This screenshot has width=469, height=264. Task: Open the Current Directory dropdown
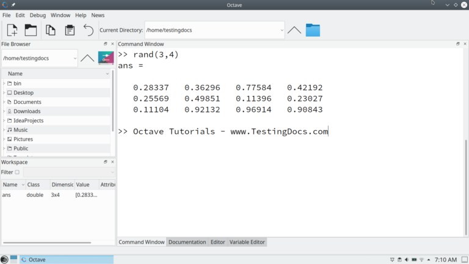point(282,30)
